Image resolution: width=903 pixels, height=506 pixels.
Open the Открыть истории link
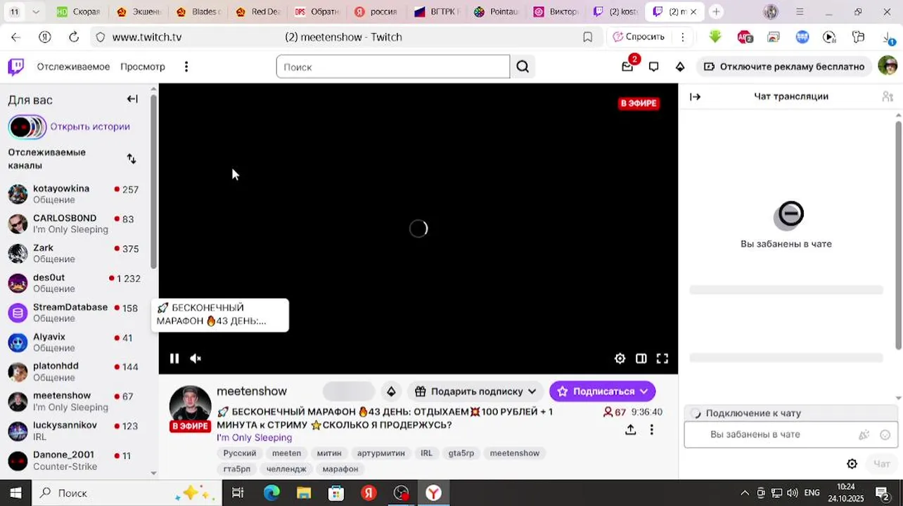point(90,126)
